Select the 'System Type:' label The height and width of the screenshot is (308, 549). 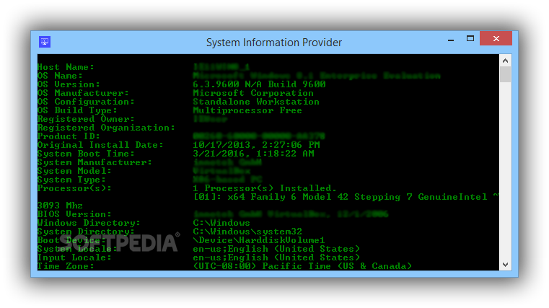tap(71, 180)
